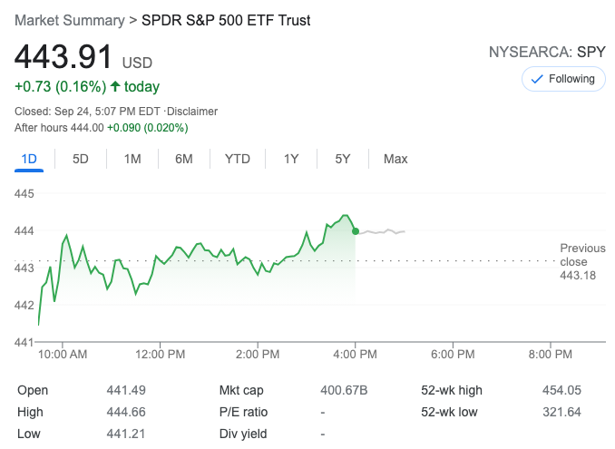Show the 6M chart range

pos(184,159)
